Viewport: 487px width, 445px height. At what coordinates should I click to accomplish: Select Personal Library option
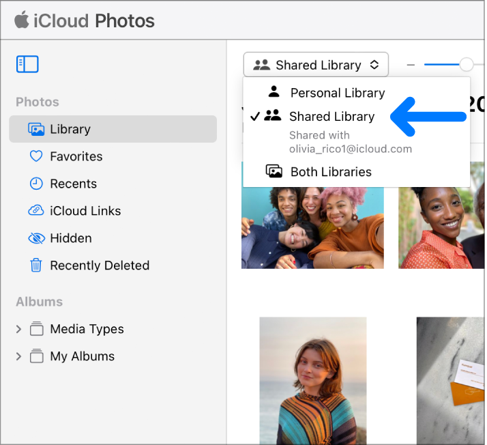(337, 93)
